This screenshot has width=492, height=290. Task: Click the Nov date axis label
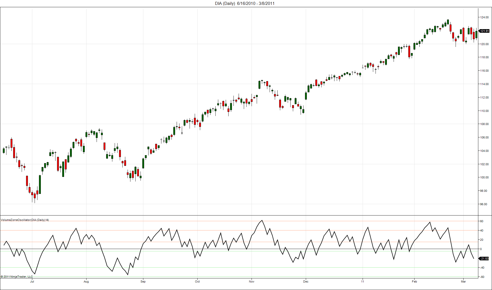(x=252, y=281)
